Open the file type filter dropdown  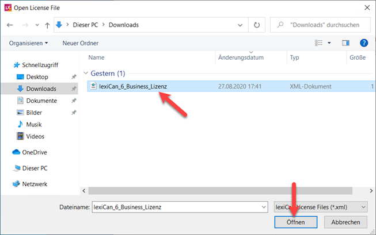pyautogui.click(x=320, y=207)
